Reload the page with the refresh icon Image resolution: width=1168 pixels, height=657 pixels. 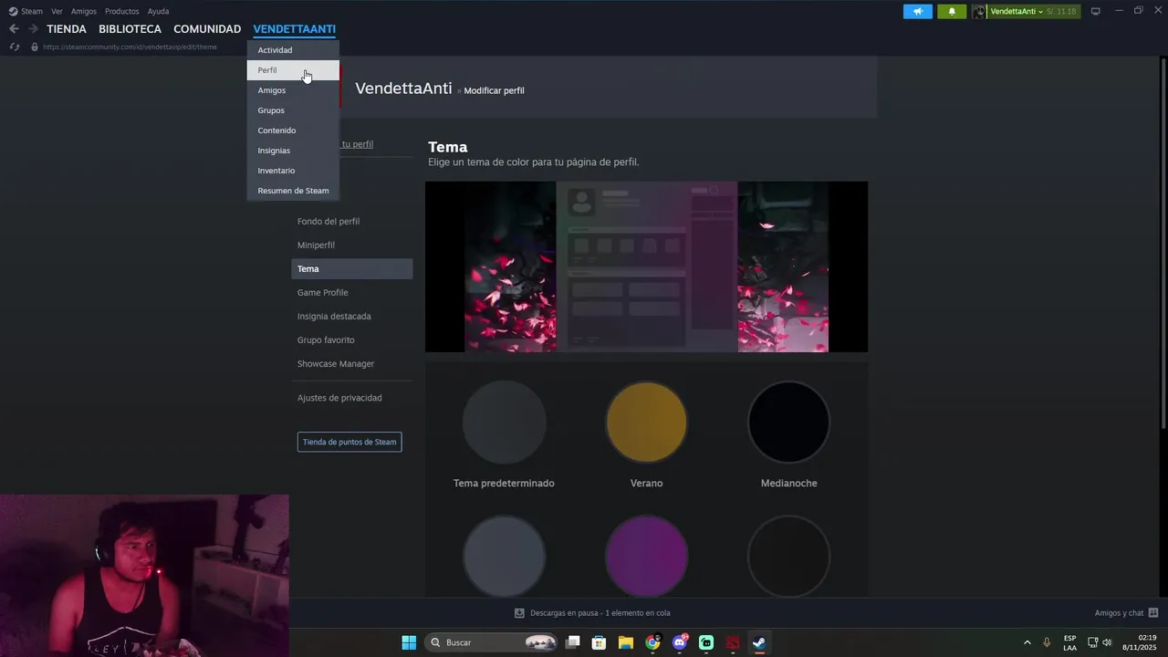(x=15, y=47)
